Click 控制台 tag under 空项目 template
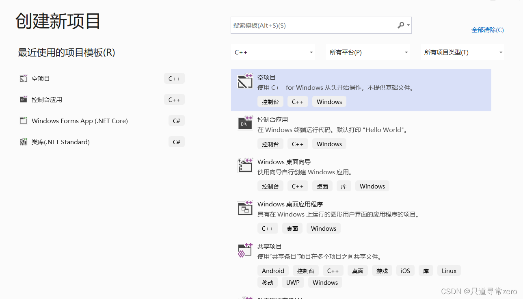Screen dimensions: 523x299 coord(270,102)
